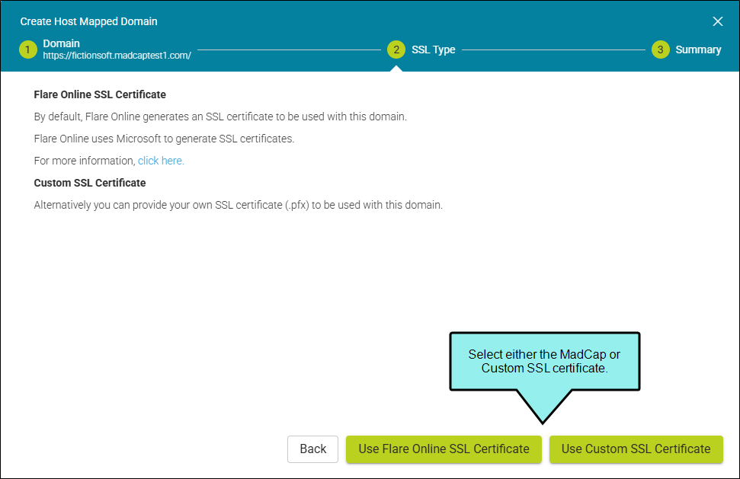The height and width of the screenshot is (479, 740).
Task: Click the fictionsoft.madcaptest1.com domain URL
Action: click(117, 56)
